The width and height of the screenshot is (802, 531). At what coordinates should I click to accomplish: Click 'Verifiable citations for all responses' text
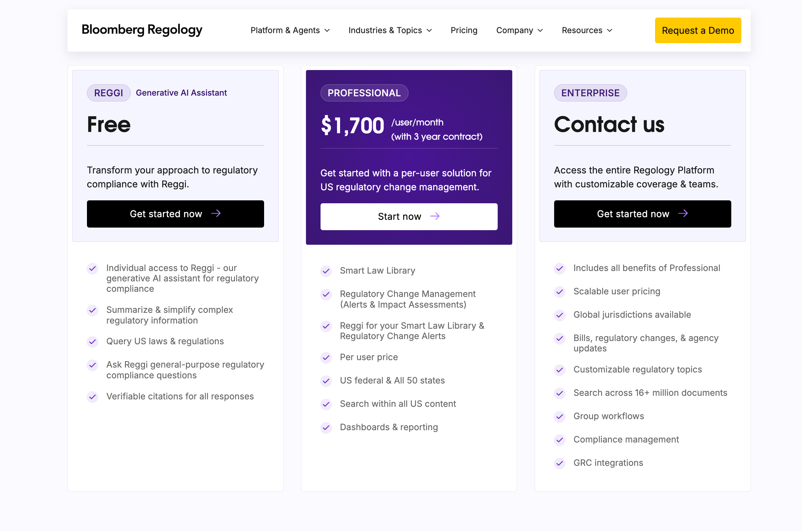click(180, 396)
